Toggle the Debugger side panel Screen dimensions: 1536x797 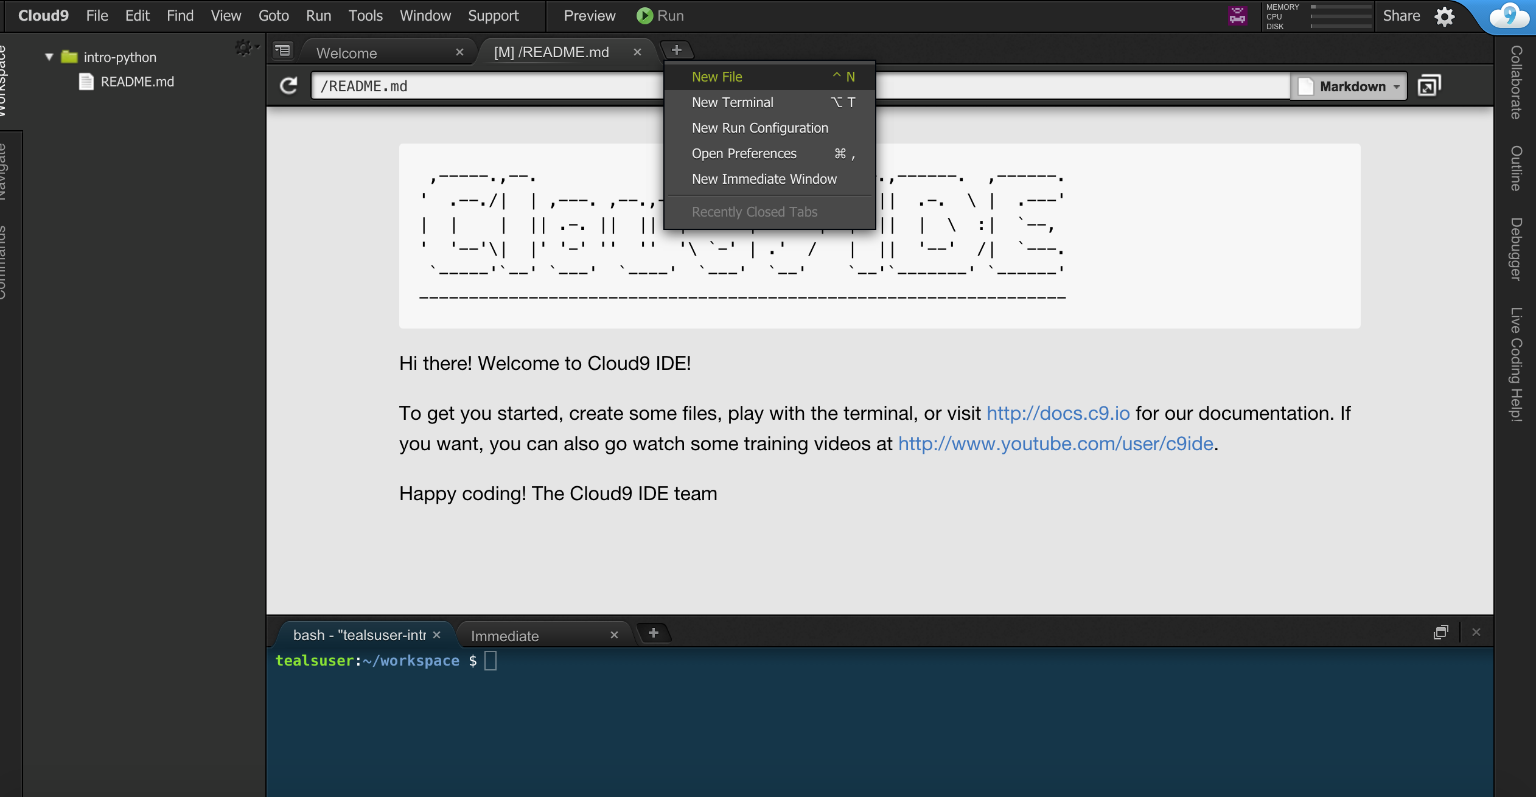pyautogui.click(x=1516, y=249)
